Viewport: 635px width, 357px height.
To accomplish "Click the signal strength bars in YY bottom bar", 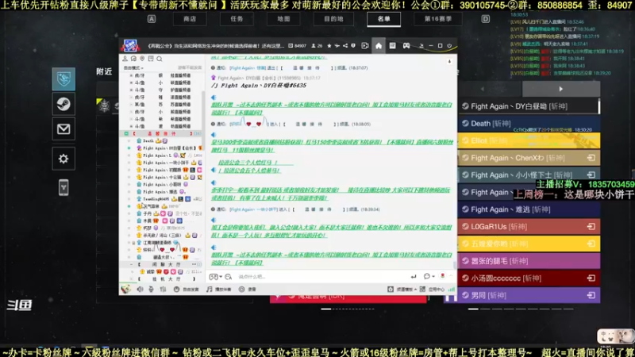I will pyautogui.click(x=452, y=290).
